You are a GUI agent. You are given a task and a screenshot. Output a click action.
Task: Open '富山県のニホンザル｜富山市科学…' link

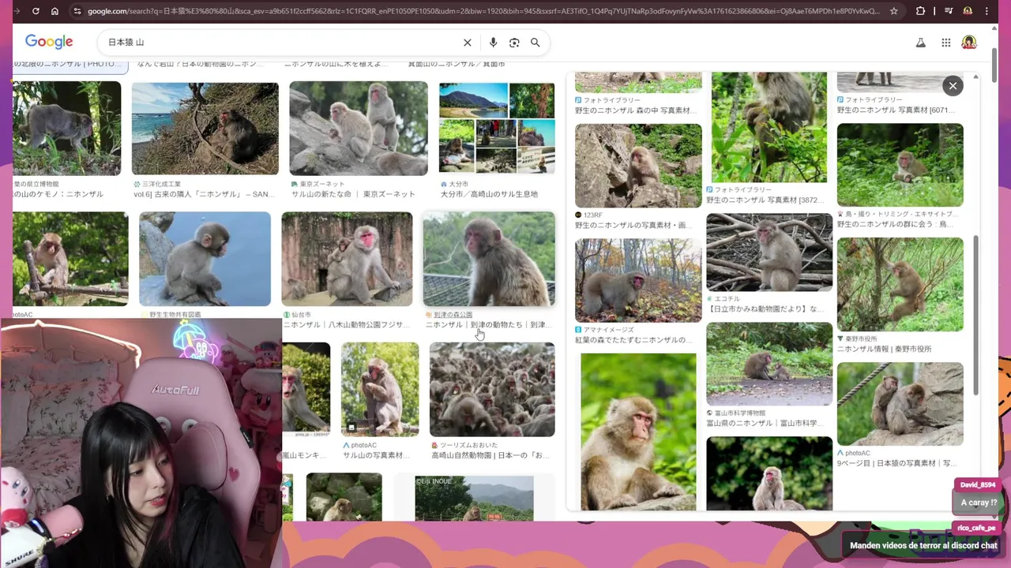[765, 424]
